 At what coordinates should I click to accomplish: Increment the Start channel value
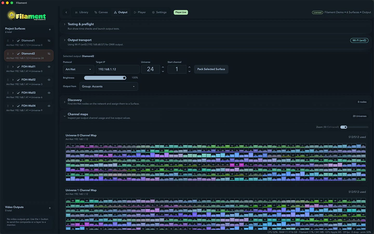pyautogui.click(x=189, y=67)
